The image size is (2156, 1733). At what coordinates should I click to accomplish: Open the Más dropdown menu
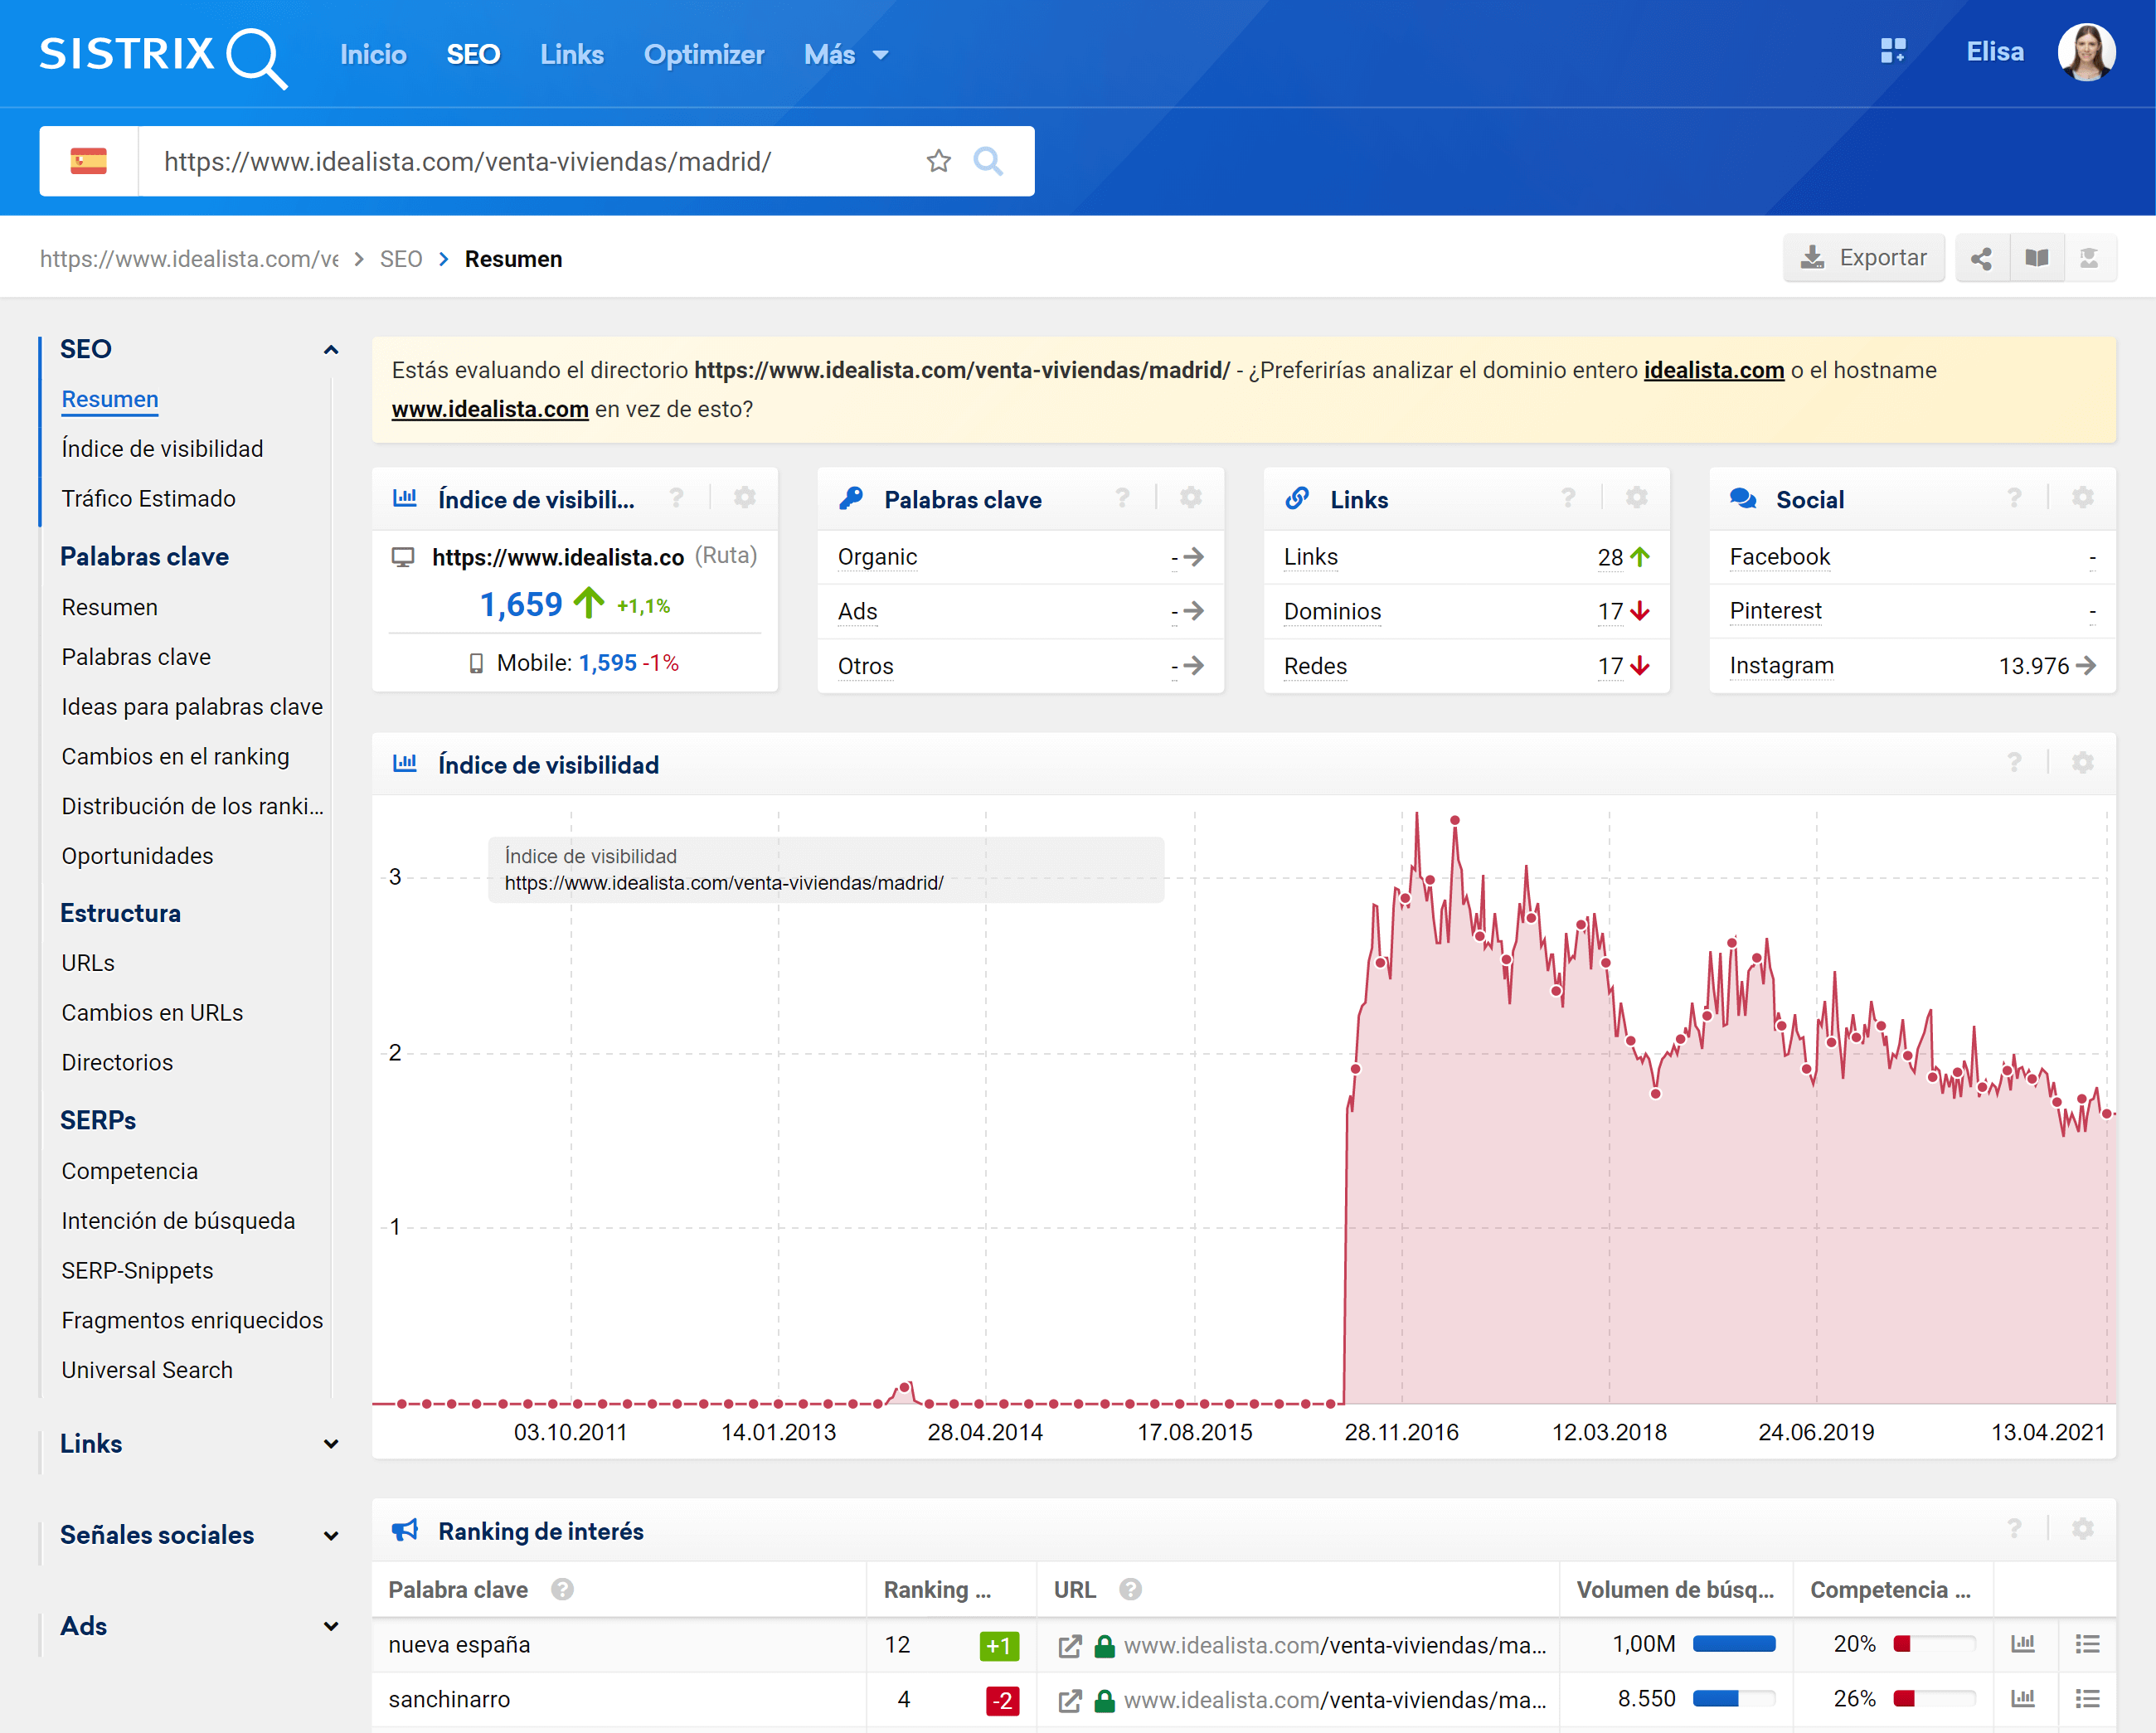[846, 55]
